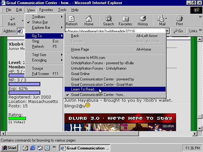The height and width of the screenshot is (152, 203).
Task: Click the frowning smiley in the post
Action: tap(88, 105)
